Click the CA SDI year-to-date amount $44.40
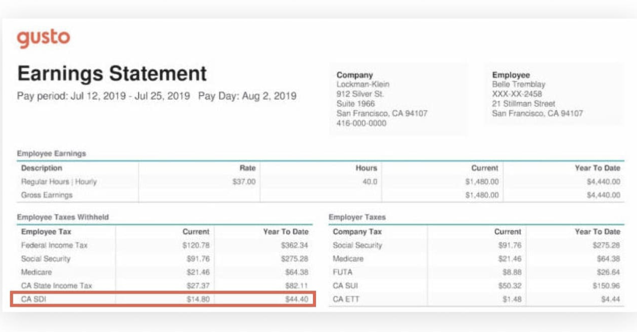Image resolution: width=637 pixels, height=332 pixels. coord(296,299)
